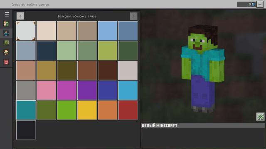Click the green character skin preview
Screen dimensions: 266x149
pos(203,68)
